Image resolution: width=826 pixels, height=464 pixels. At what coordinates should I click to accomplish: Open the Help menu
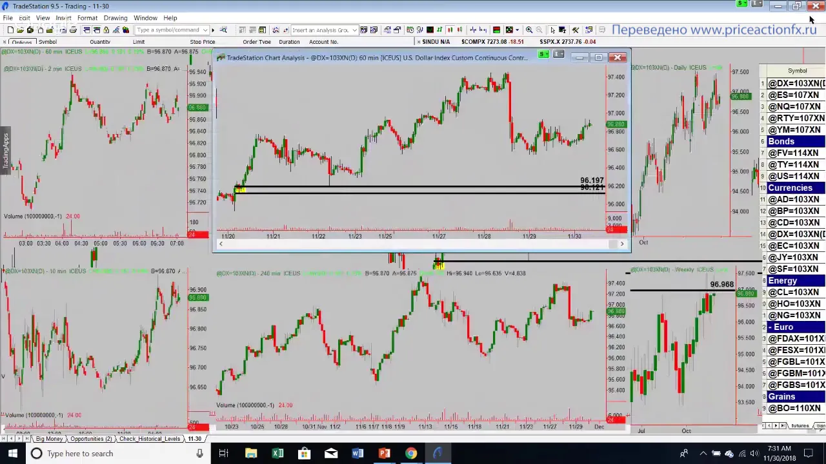tap(170, 18)
